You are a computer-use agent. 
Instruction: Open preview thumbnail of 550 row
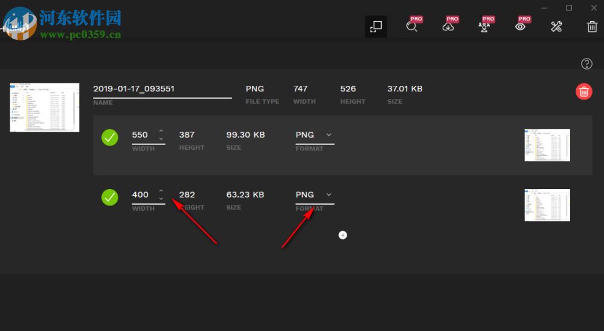[x=547, y=146]
